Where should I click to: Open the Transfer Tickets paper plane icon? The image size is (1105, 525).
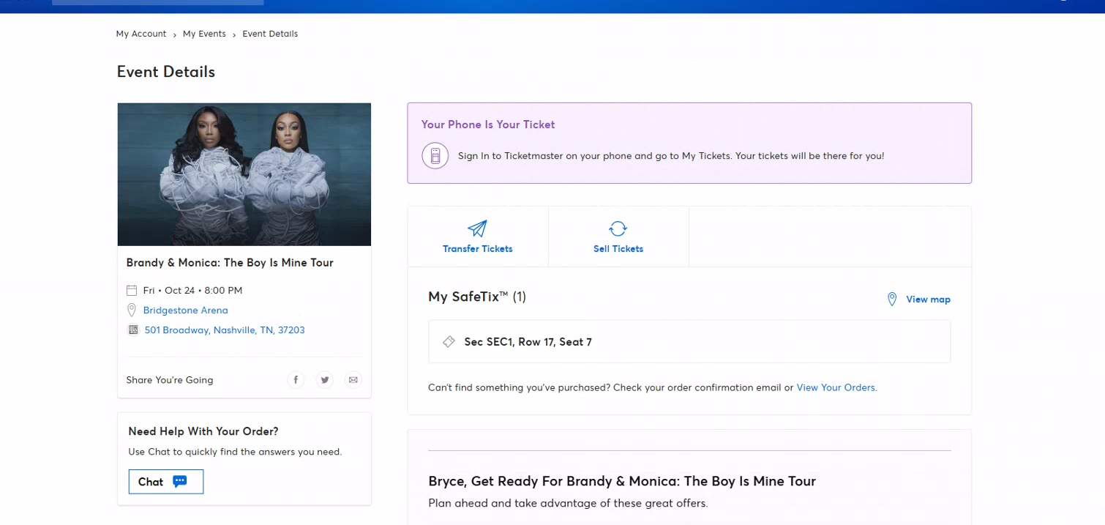point(477,228)
